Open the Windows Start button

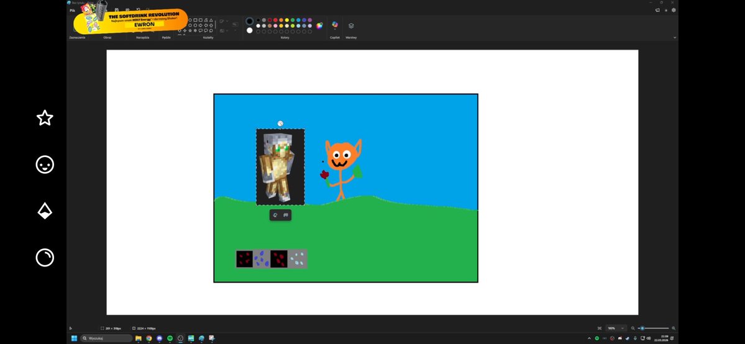[x=74, y=338]
